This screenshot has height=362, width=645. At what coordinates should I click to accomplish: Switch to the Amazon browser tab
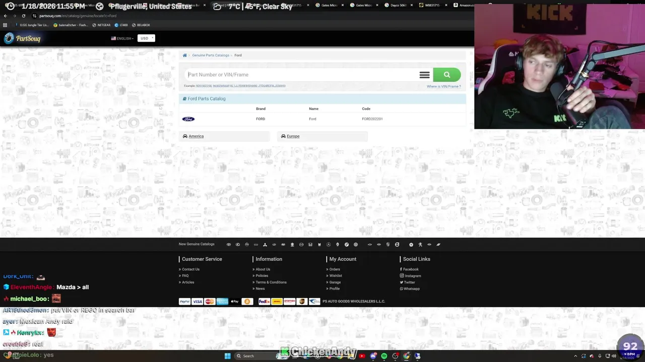click(464, 5)
